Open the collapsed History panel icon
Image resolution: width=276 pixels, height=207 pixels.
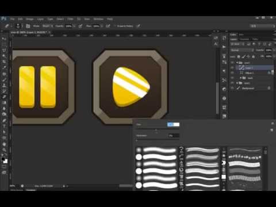pyautogui.click(x=224, y=38)
